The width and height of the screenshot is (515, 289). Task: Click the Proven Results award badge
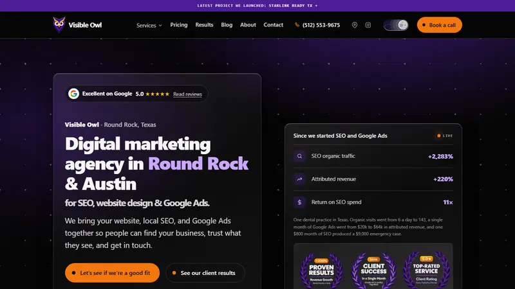321,270
